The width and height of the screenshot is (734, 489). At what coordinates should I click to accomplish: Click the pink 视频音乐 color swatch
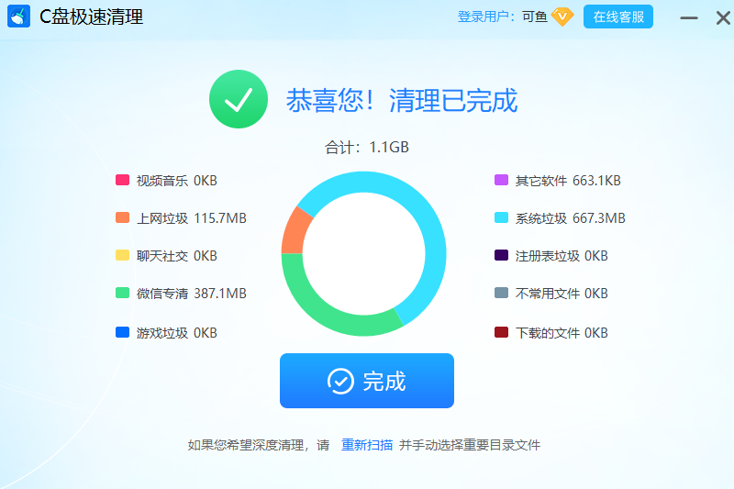[x=122, y=181]
